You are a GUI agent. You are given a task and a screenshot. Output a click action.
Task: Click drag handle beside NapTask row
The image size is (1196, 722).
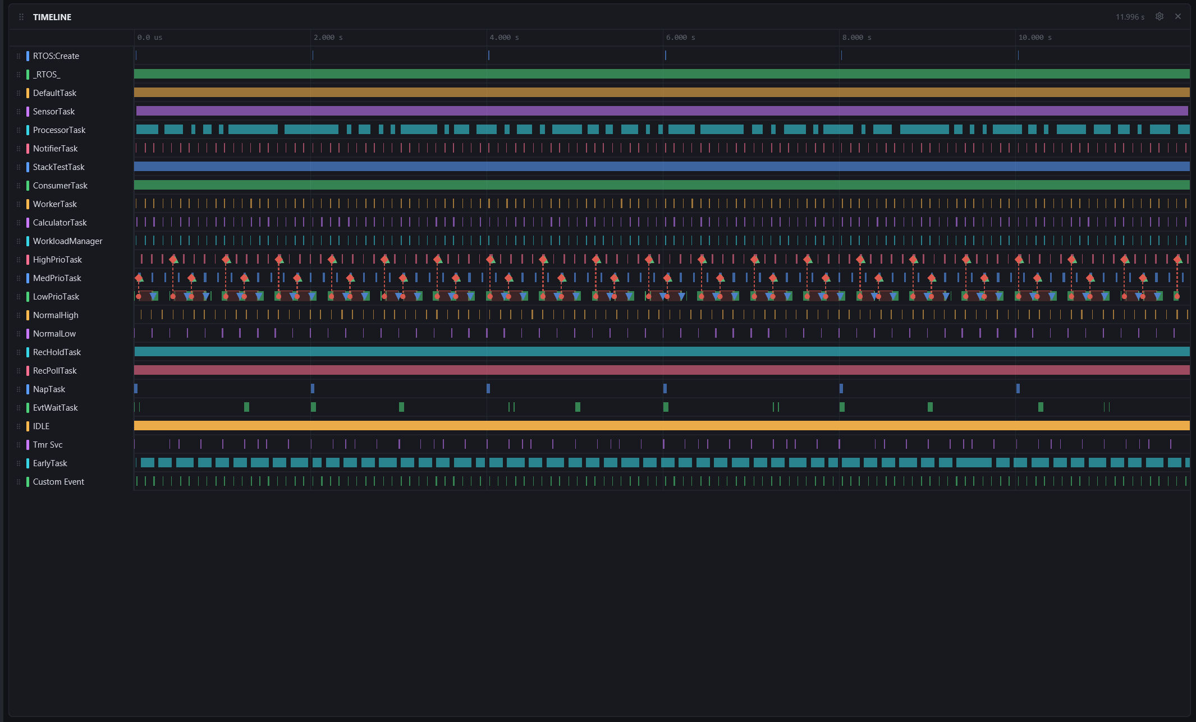pyautogui.click(x=19, y=389)
